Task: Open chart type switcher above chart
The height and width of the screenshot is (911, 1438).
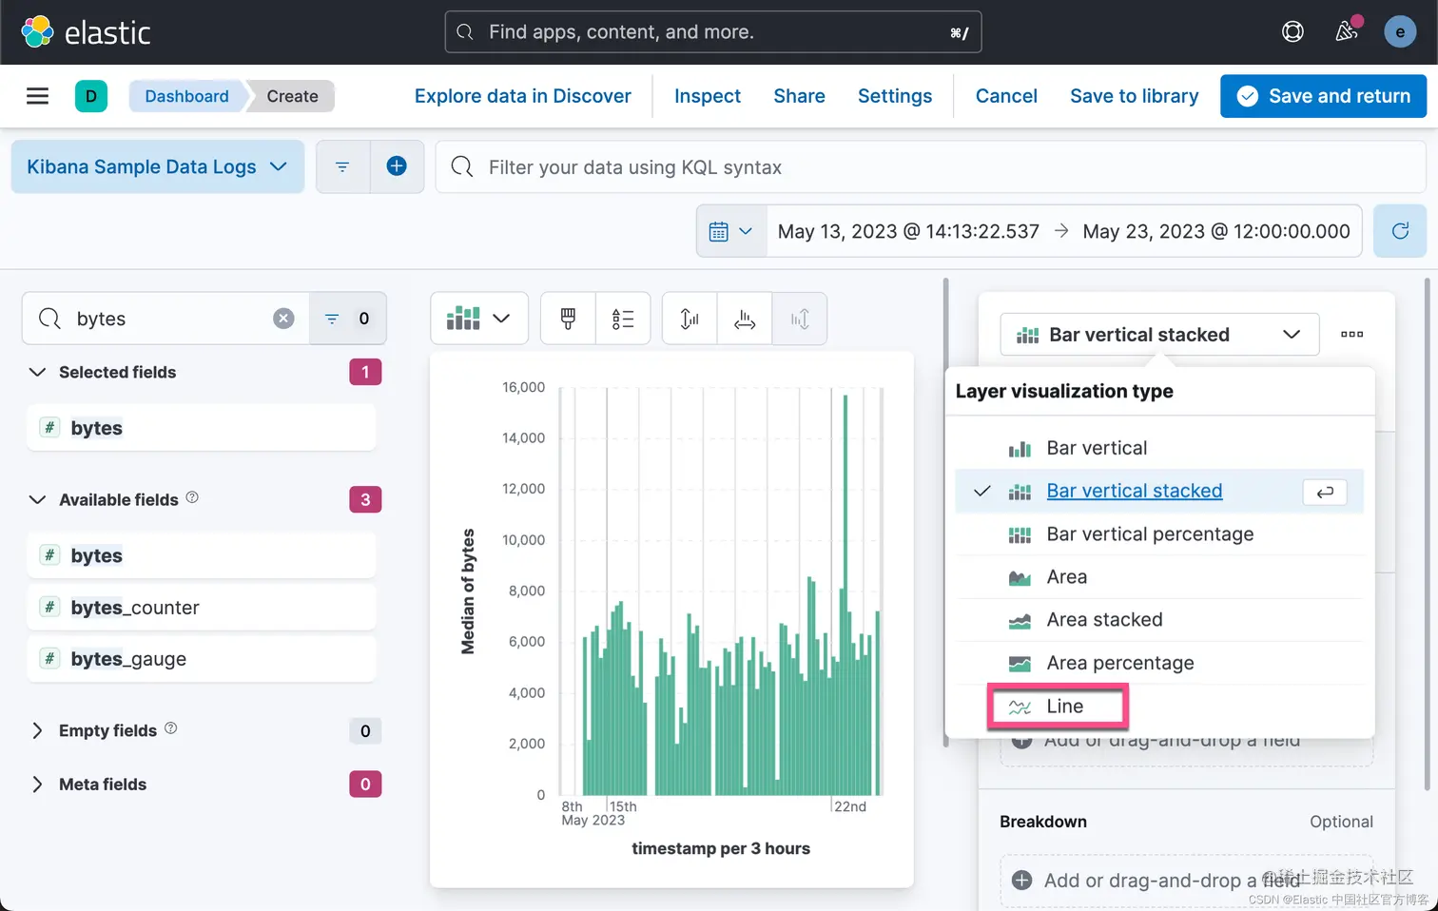Action: pos(480,319)
